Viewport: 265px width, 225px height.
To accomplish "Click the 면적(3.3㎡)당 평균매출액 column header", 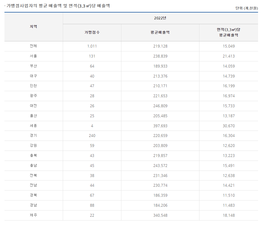I will pos(228,32).
